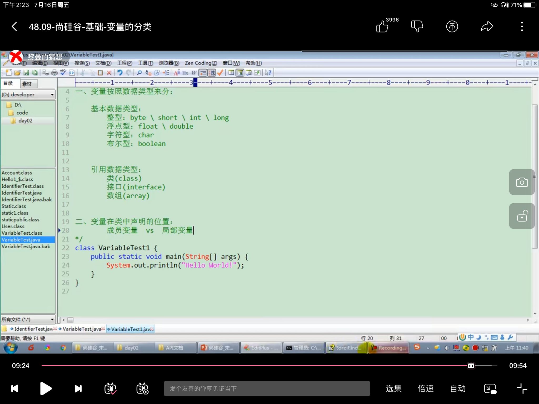This screenshot has height=404, width=539.
Task: Open the 倍速 playback speed menu
Action: click(426, 388)
